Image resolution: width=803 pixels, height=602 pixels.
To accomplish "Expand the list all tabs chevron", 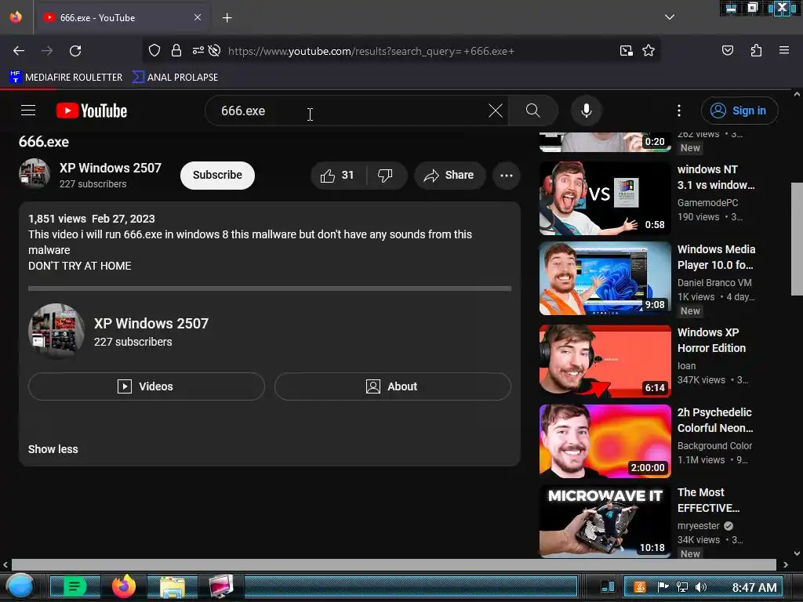I will pyautogui.click(x=670, y=17).
